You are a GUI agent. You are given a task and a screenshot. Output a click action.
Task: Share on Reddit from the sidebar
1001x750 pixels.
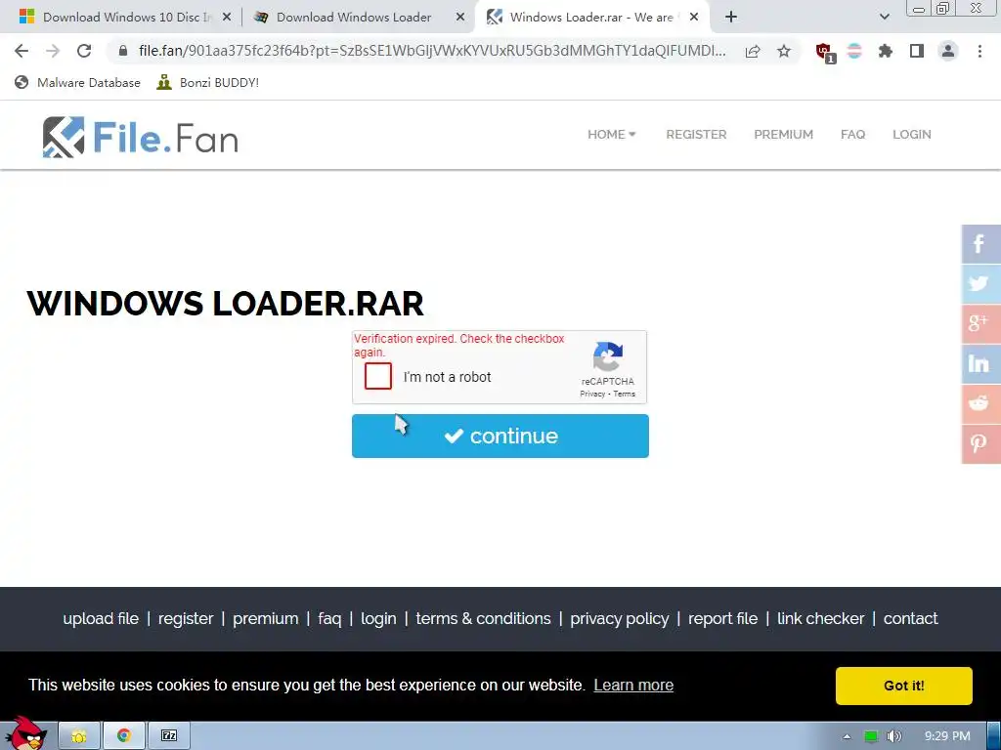(980, 403)
